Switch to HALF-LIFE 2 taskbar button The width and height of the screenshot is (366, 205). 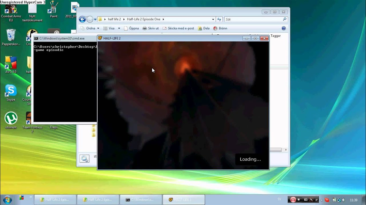pos(184,200)
